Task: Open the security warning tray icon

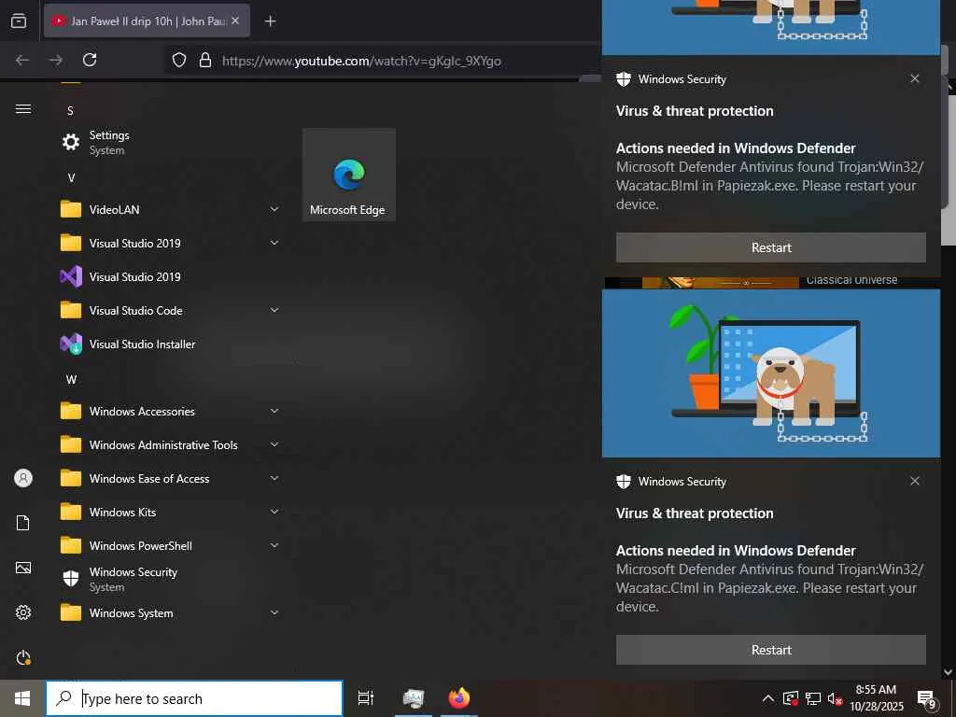Action: coord(790,698)
